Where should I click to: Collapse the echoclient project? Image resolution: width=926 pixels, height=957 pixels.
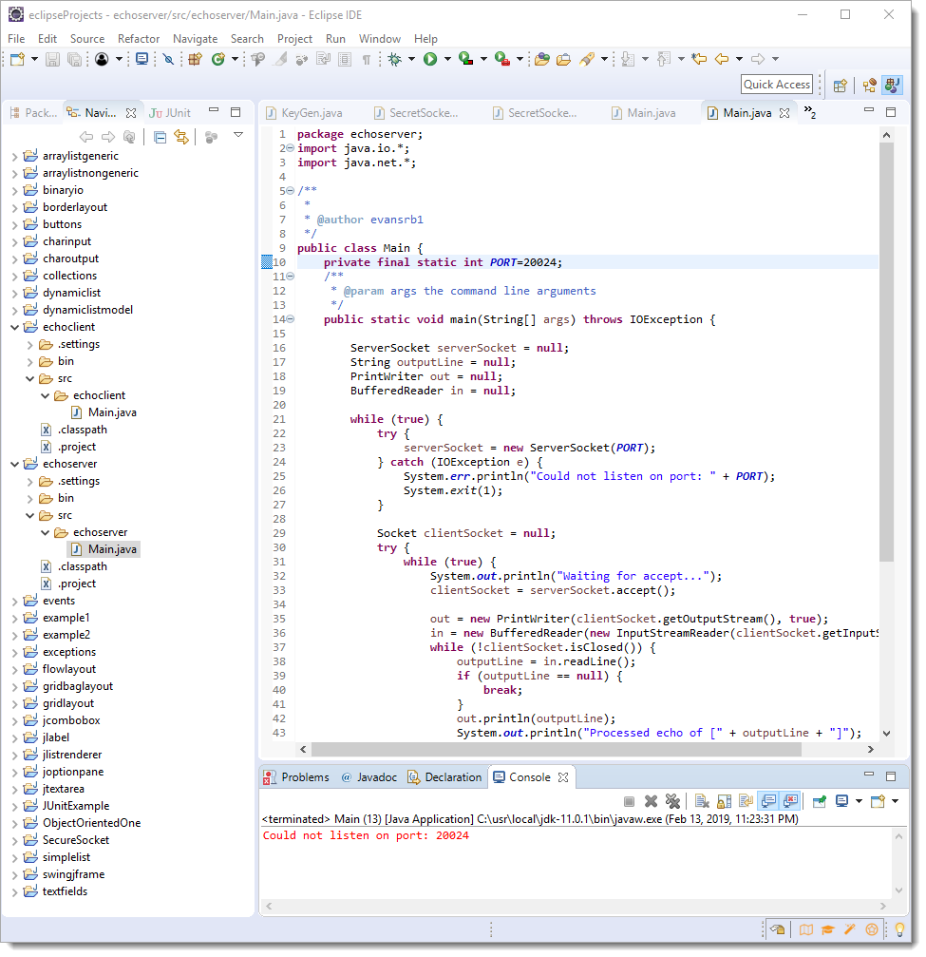14,328
